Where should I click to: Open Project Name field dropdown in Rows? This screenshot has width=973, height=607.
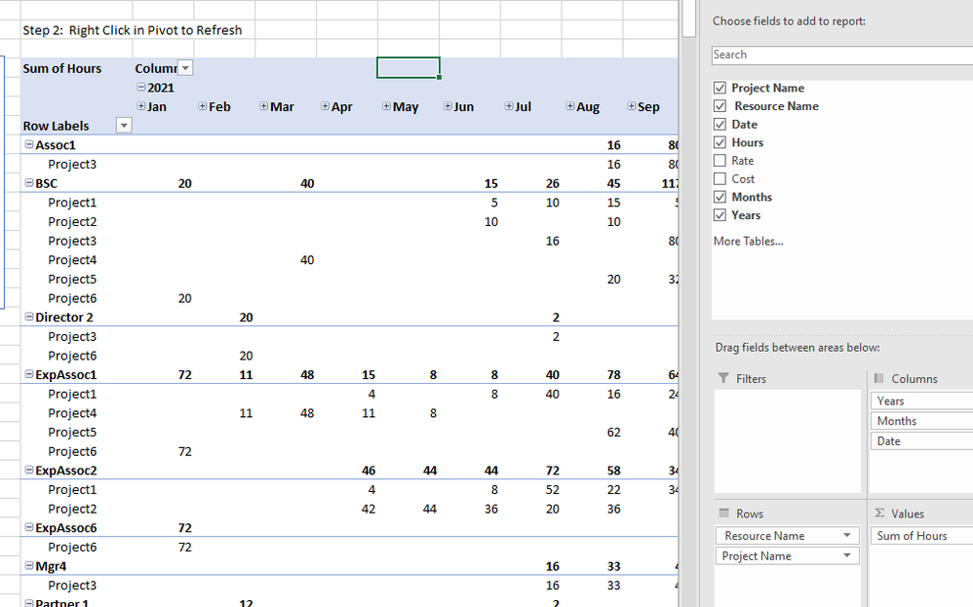pyautogui.click(x=847, y=556)
